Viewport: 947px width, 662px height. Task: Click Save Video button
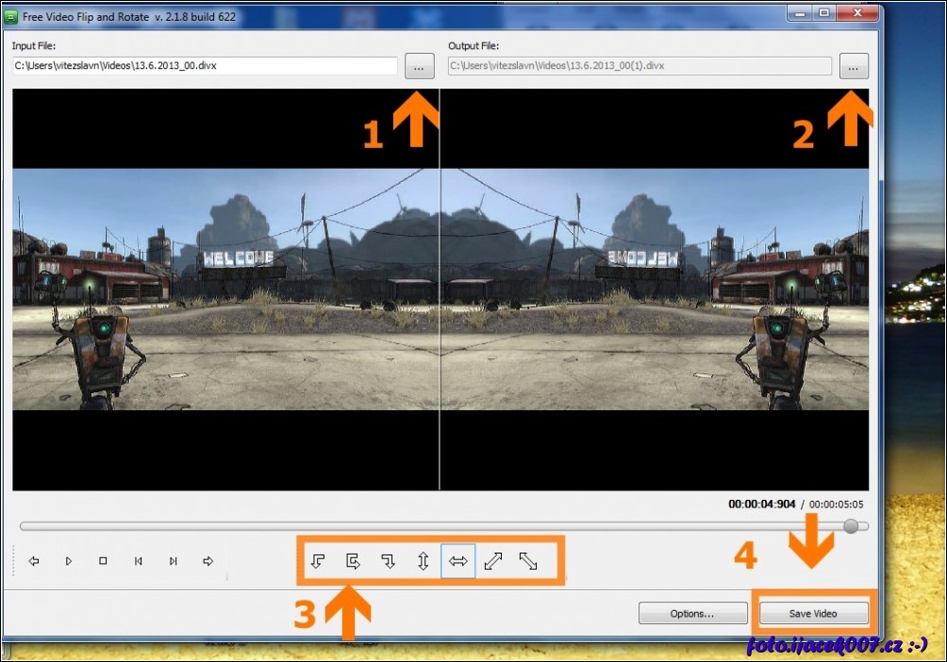(813, 613)
